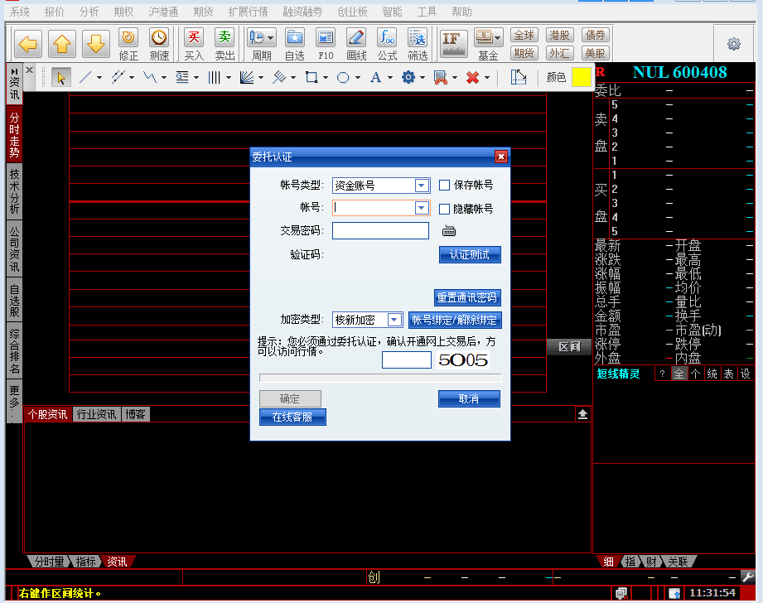763x603 pixels.
Task: Click the yellow 颜色 color swatch
Action: (582, 77)
